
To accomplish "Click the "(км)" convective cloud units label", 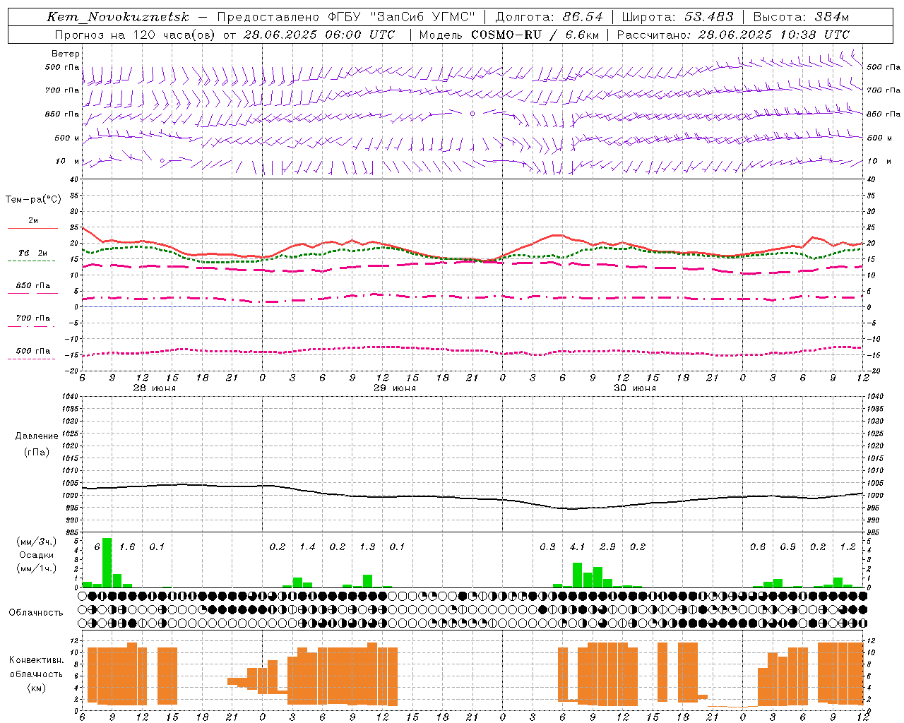I will (x=36, y=688).
